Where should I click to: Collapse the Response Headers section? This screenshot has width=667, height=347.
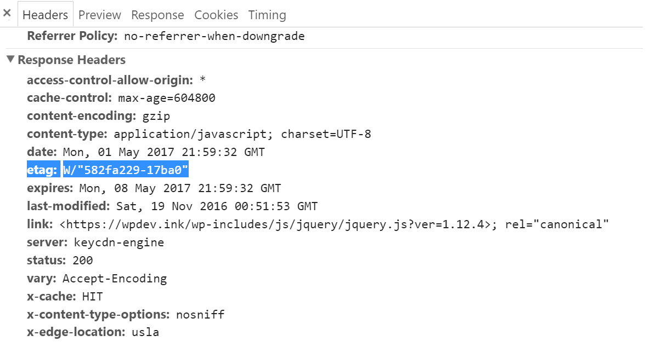(10, 59)
